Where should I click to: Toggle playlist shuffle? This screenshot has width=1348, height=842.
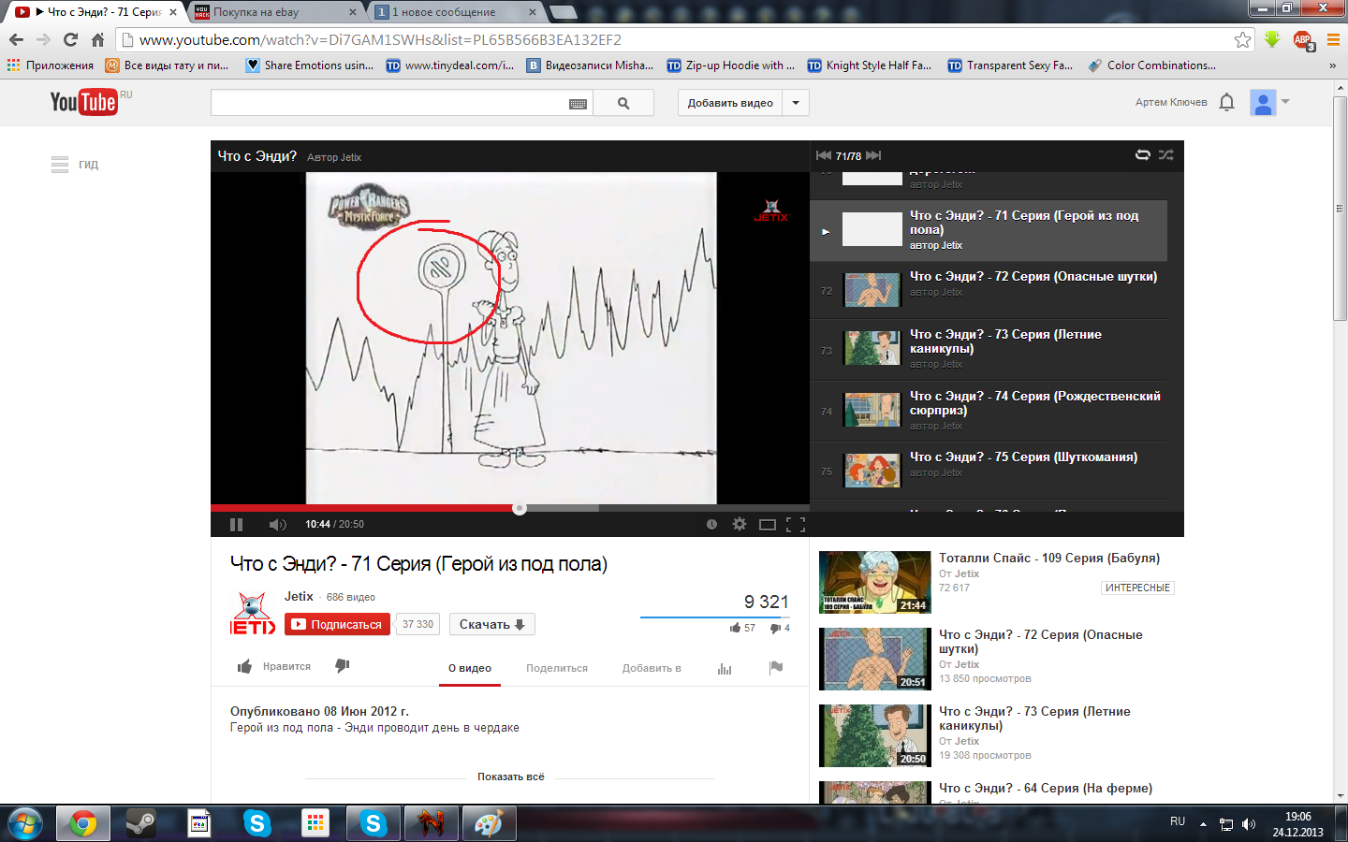click(x=1166, y=155)
